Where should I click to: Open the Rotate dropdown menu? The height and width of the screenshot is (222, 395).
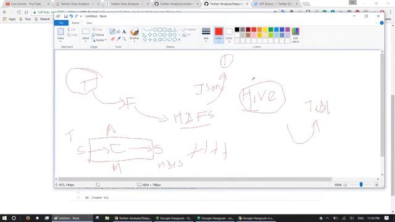pos(99,40)
